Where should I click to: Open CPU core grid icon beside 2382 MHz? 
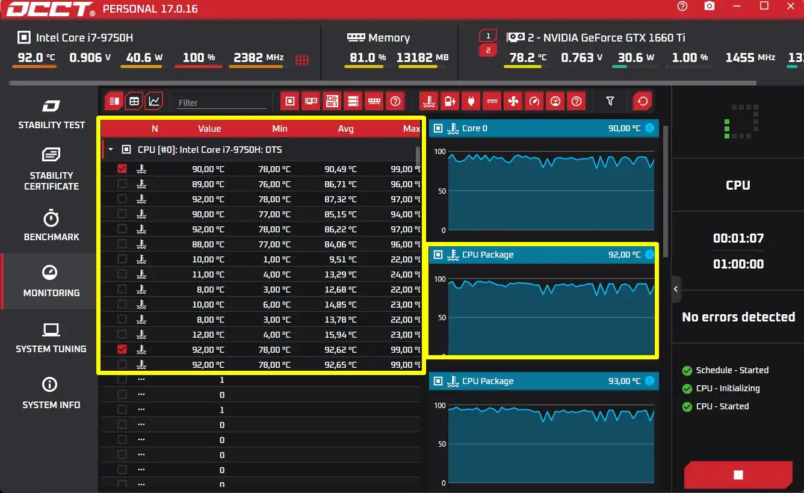point(302,59)
